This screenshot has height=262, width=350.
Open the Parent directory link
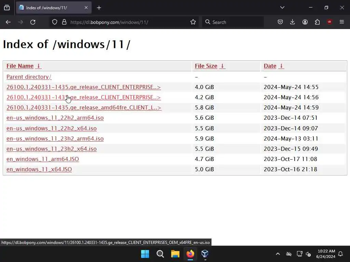(29, 77)
